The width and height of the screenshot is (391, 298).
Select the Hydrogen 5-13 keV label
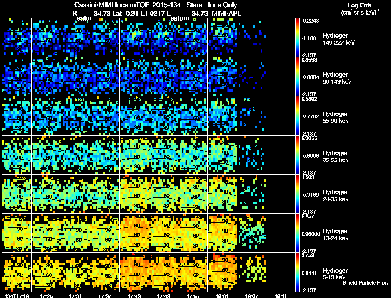[x=336, y=274]
